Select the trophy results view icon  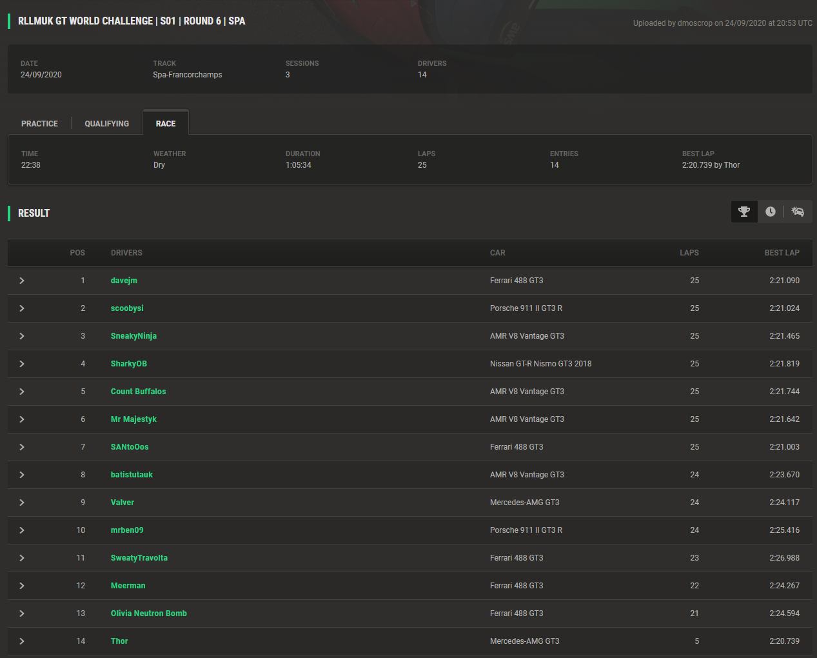(x=744, y=212)
